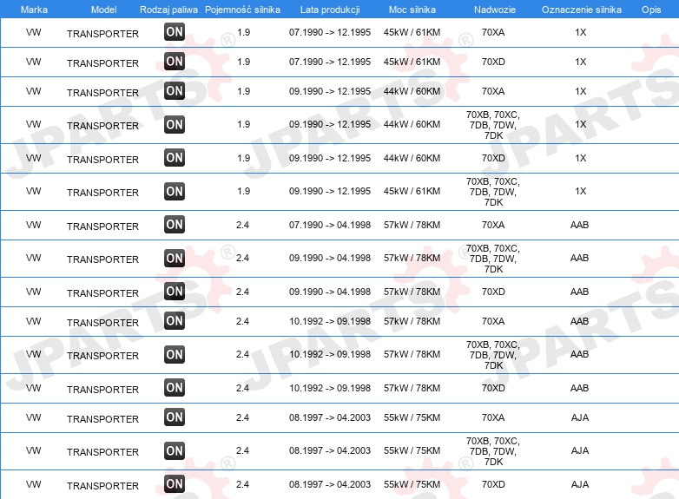Screen dimensions: 679x499
Task: Click 2.4 engine capacity in the AJA 70XA row
Action: pyautogui.click(x=242, y=417)
